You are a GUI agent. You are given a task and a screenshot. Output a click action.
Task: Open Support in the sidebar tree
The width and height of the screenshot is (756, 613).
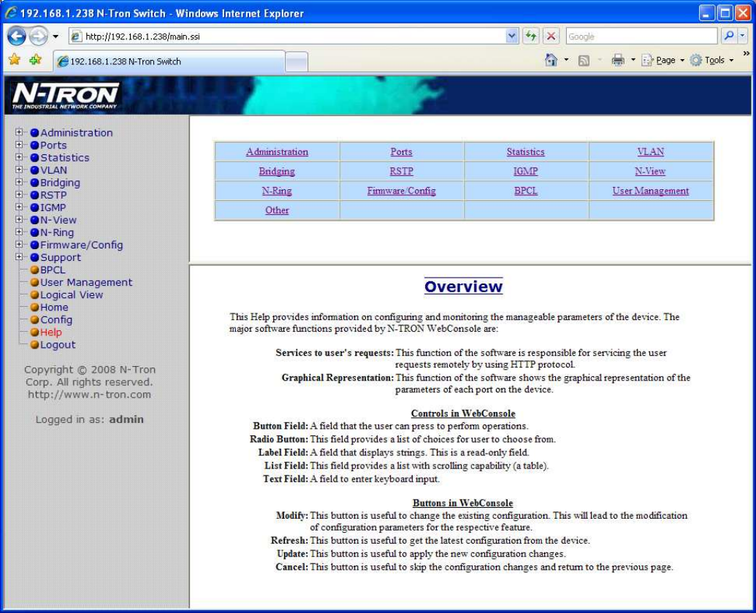click(61, 257)
